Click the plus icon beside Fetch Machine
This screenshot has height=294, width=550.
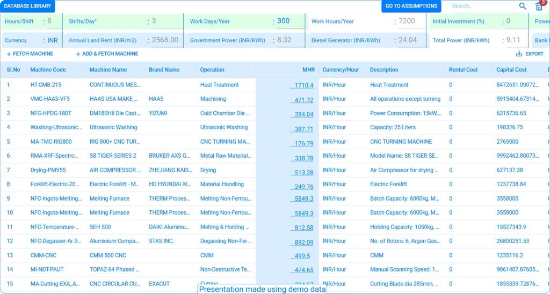click(x=9, y=54)
